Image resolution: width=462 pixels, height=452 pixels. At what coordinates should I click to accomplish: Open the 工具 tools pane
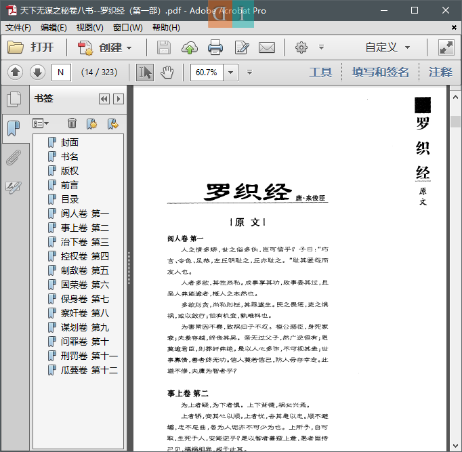[320, 73]
